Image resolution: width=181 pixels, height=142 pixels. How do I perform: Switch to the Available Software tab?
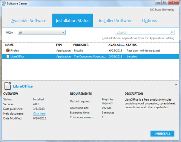pyautogui.click(x=29, y=21)
